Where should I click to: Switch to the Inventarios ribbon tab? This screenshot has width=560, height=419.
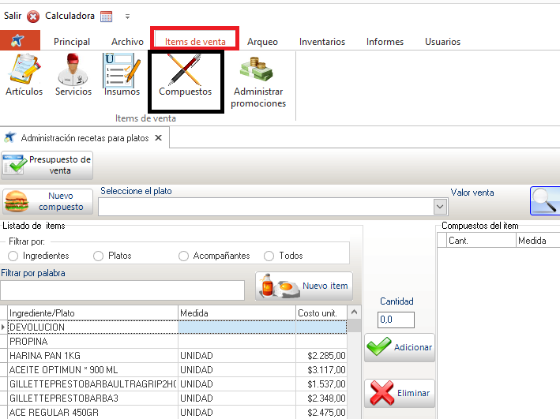coord(321,42)
